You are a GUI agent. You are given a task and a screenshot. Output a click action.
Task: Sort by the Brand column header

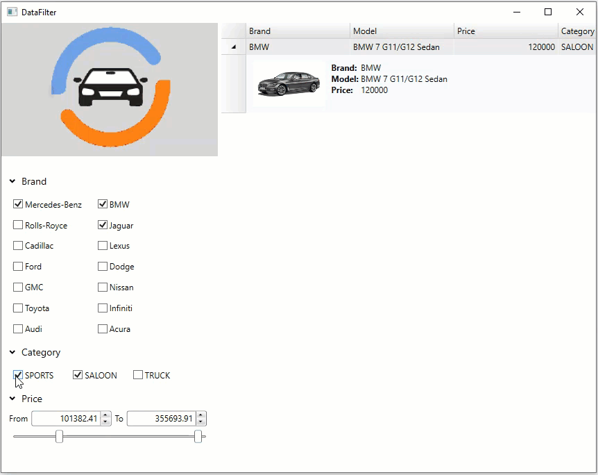tap(298, 31)
